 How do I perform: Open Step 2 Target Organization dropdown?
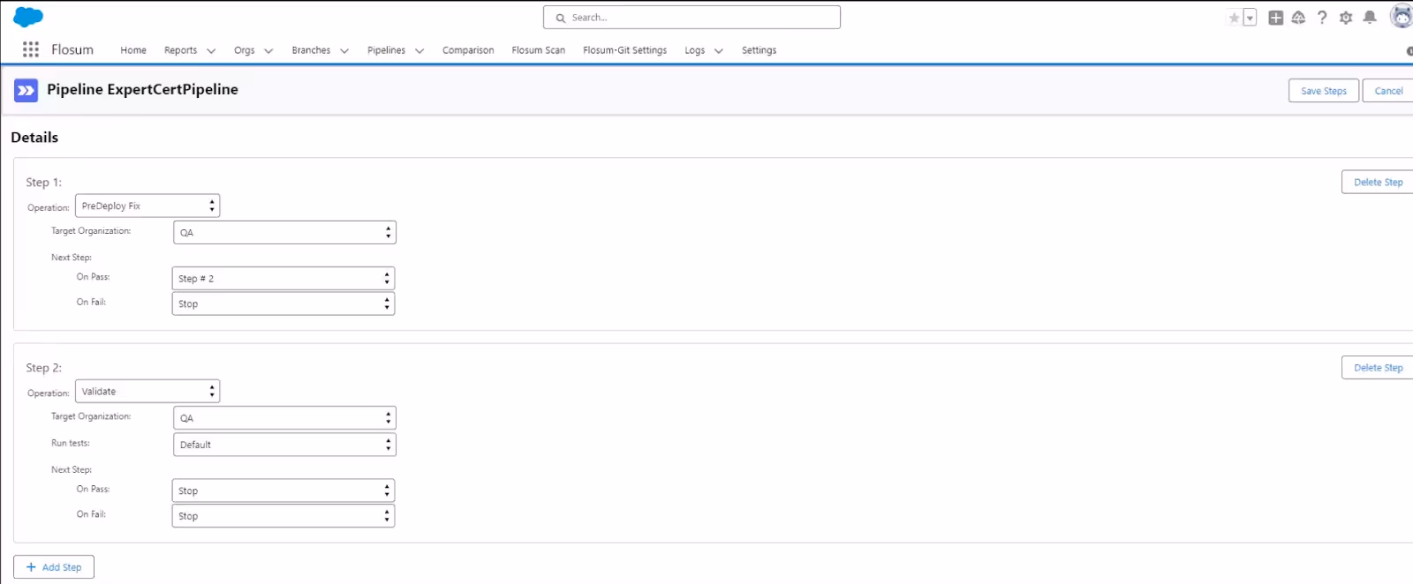[284, 417]
